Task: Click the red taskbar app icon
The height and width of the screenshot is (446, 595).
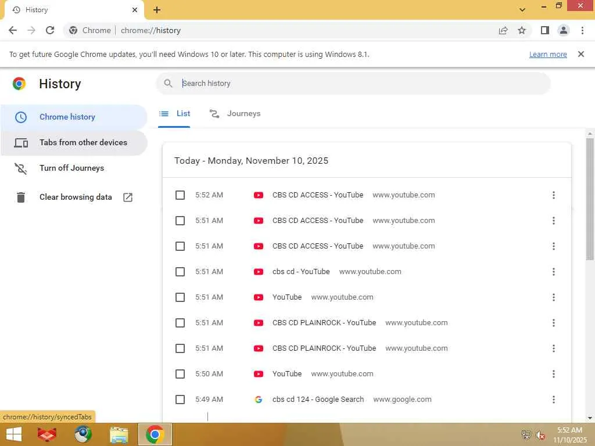Action: [47, 434]
